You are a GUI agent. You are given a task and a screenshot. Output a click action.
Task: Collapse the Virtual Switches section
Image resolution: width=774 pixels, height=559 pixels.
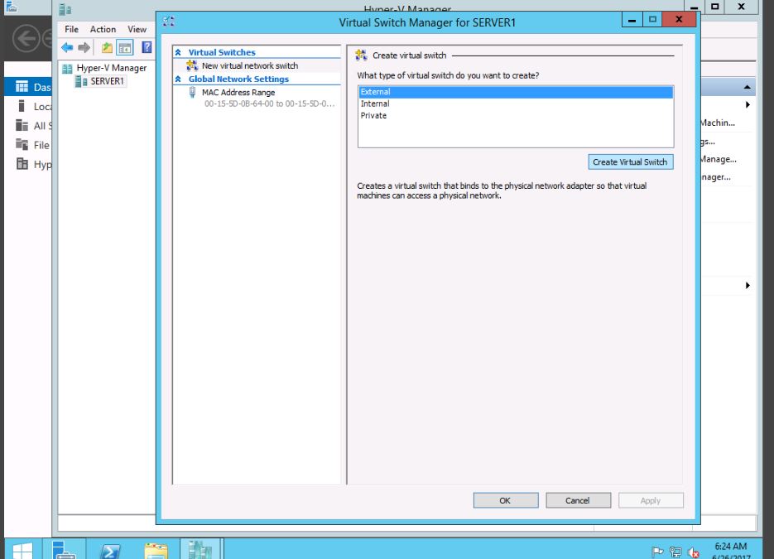click(x=178, y=52)
